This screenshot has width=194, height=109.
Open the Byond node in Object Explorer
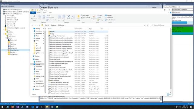click(11, 46)
